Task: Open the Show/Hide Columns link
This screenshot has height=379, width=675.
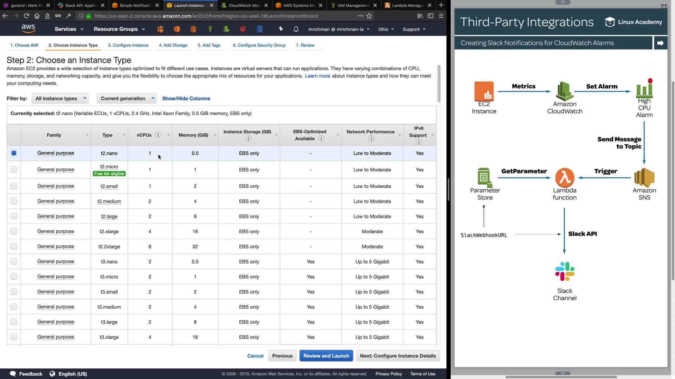Action: [186, 99]
